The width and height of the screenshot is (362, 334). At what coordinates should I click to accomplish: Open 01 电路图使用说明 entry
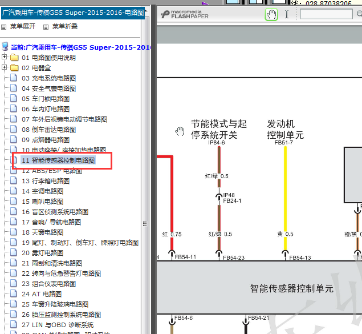tap(48, 58)
